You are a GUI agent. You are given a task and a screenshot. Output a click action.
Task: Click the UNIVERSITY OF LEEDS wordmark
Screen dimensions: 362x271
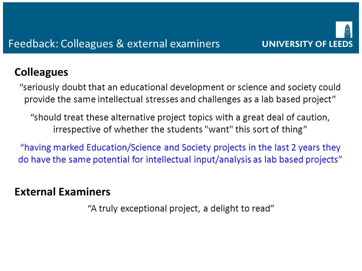click(307, 44)
